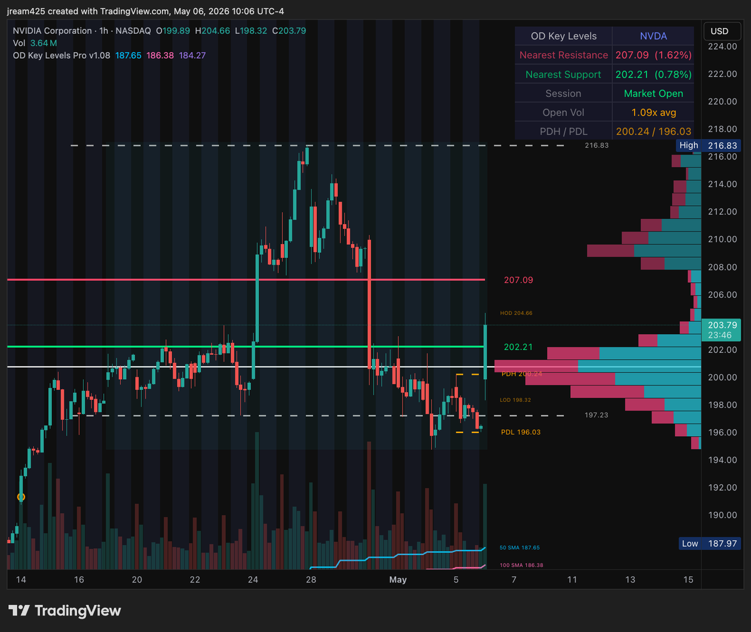751x632 pixels.
Task: Click the 11 date on the time axis
Action: 572,580
